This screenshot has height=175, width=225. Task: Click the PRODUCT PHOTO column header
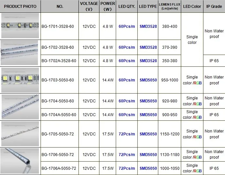coord(20,6)
